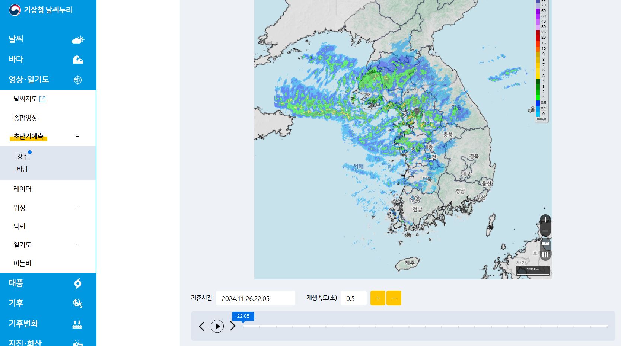Collapse the 초단기예측 section
The image size is (621, 346).
77,136
